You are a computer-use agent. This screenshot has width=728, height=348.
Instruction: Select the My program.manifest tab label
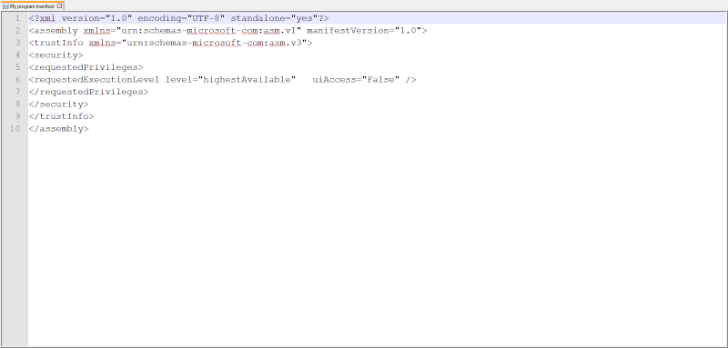[x=32, y=6]
